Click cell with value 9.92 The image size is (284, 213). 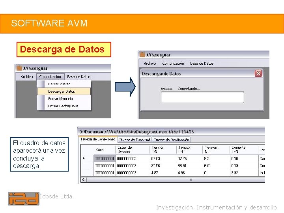[x=244, y=173]
